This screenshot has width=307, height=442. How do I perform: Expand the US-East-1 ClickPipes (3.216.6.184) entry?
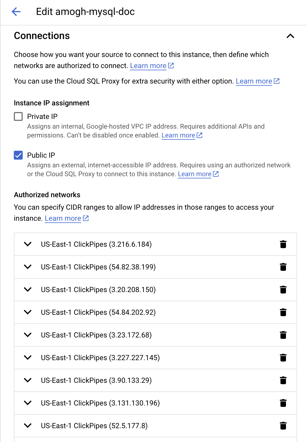pos(28,244)
